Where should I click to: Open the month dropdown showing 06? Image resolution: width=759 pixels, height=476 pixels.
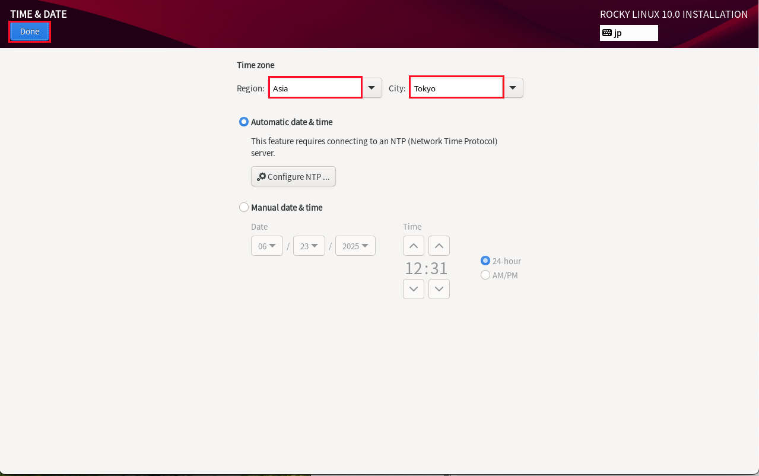pos(267,246)
